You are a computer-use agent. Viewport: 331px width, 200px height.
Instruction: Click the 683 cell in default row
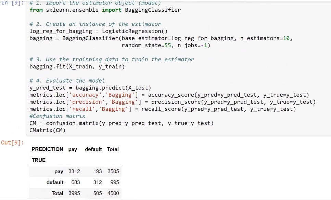click(76, 182)
